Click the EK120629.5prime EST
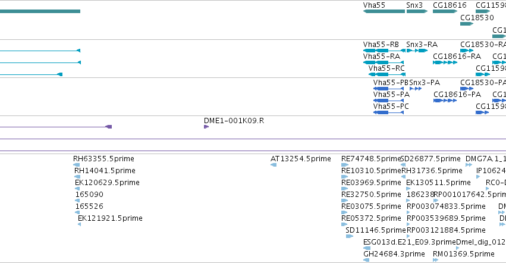The width and height of the screenshot is (506, 263). (77, 189)
